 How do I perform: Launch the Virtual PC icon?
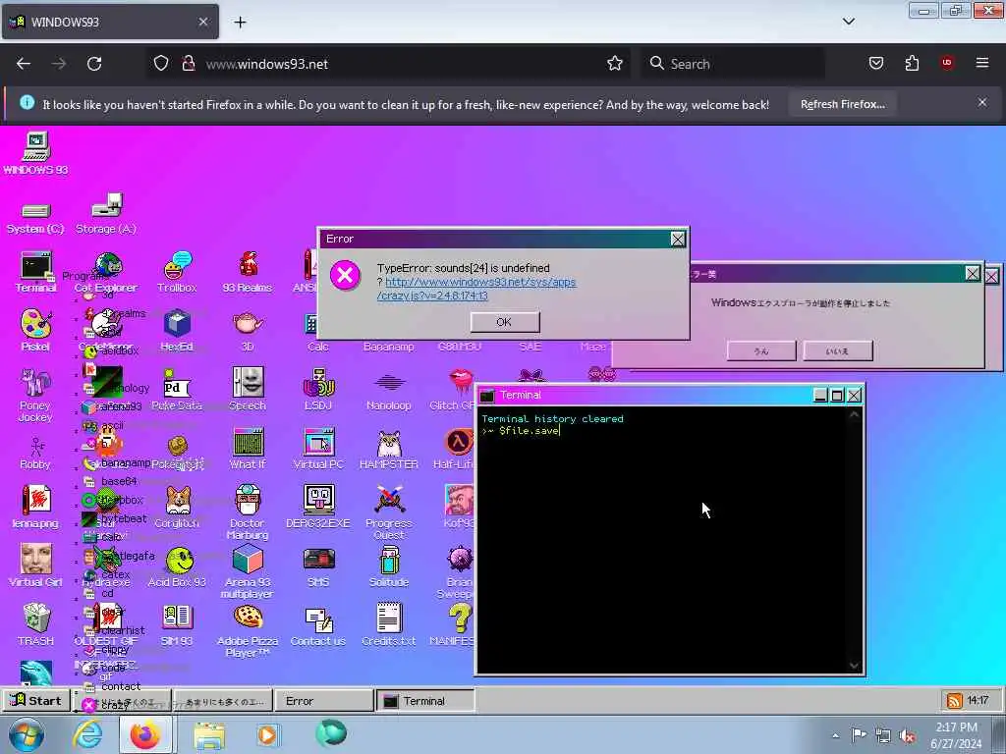pos(318,448)
